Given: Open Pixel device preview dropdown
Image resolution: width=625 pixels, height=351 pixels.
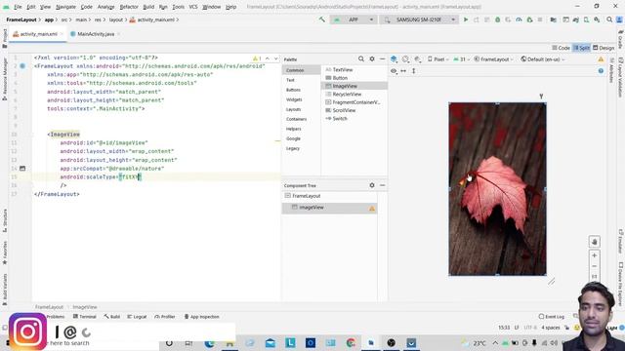Looking at the screenshot, I should point(437,59).
